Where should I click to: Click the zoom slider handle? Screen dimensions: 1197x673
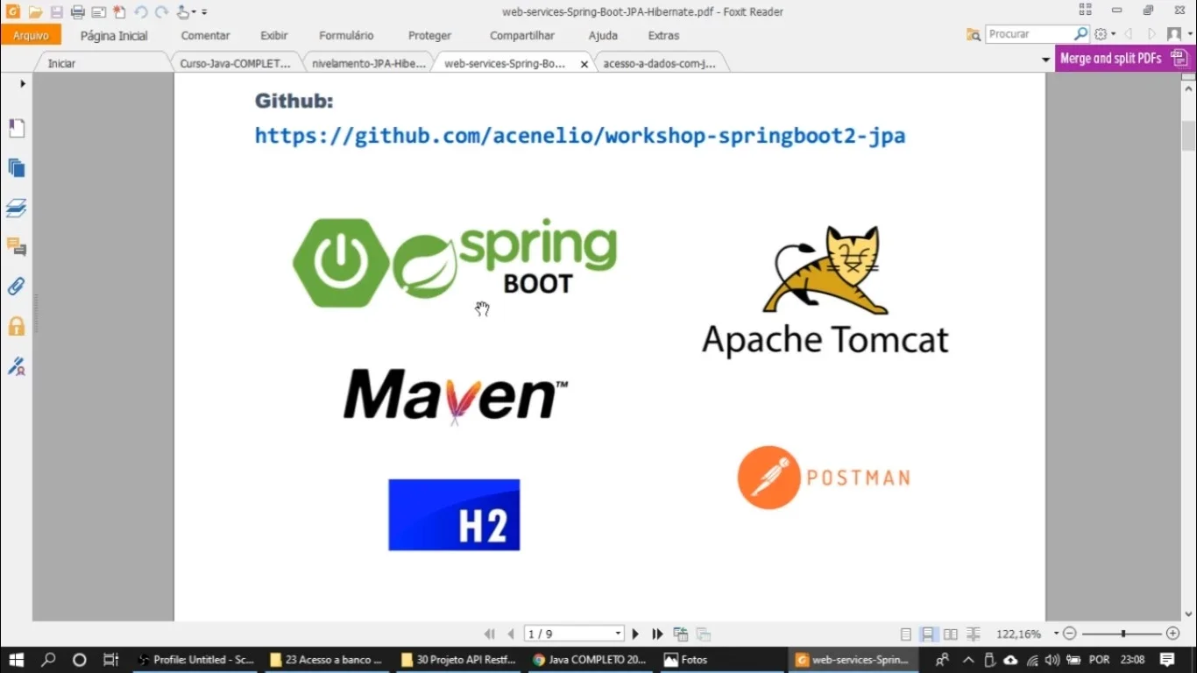(1123, 634)
